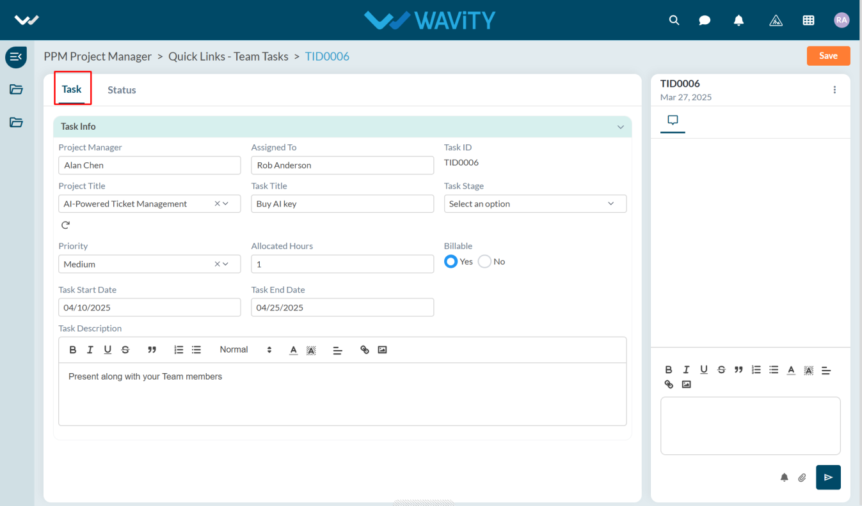The height and width of the screenshot is (506, 862).
Task: Apply blockquote in Task Description toolbar
Action: click(x=152, y=350)
